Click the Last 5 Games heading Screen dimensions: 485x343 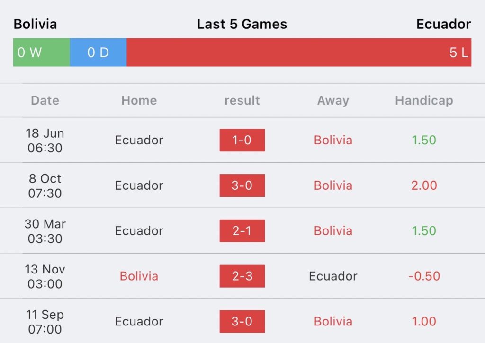click(x=242, y=24)
